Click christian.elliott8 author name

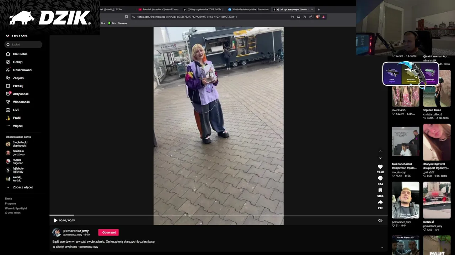433,114
